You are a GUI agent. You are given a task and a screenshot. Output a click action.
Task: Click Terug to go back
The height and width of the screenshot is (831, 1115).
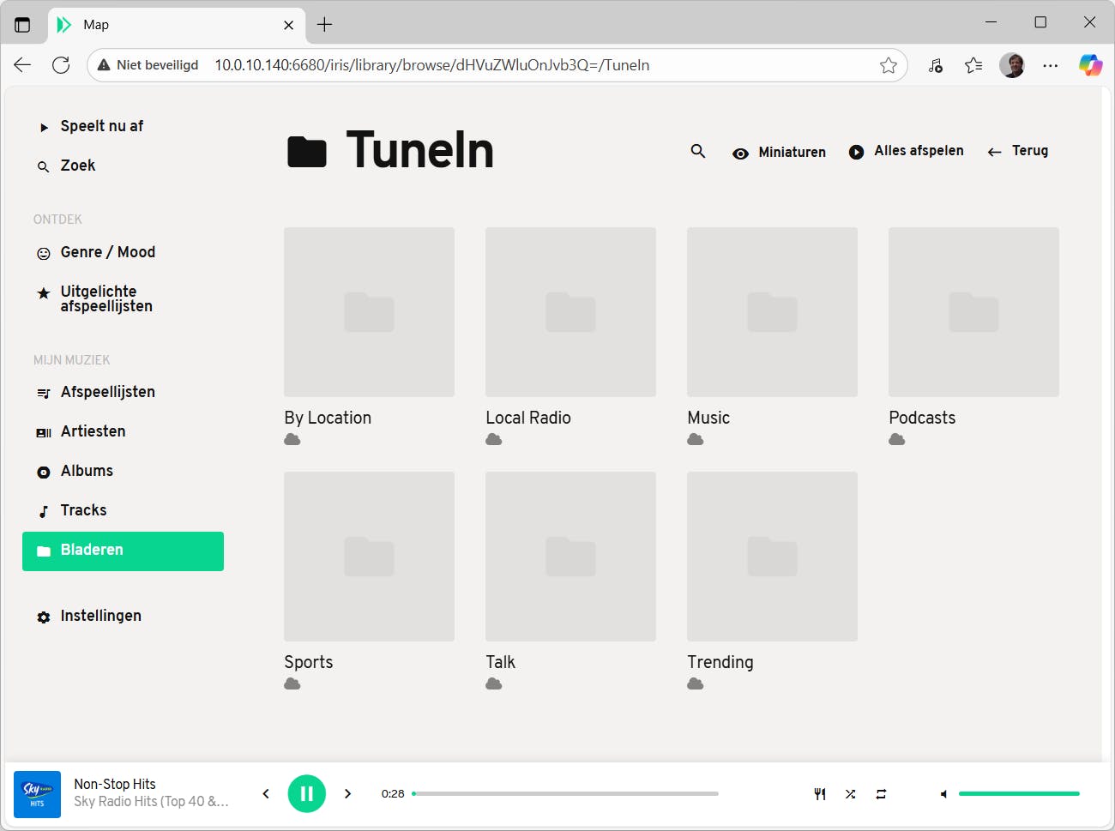[1017, 151]
